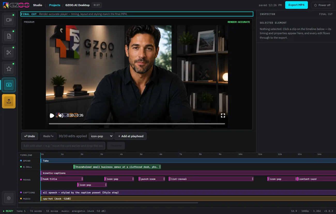Image resolution: width=336 pixels, height=214 pixels.
Task: Click the Power off button
Action: [322, 5]
